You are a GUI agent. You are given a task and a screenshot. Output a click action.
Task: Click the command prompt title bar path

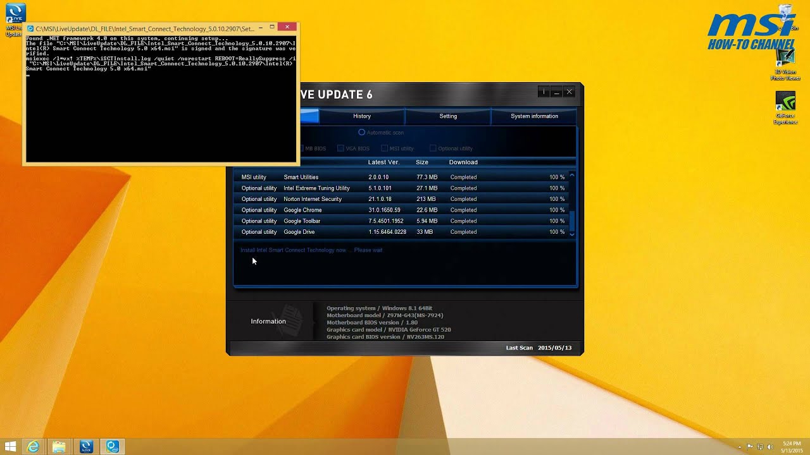coord(145,29)
